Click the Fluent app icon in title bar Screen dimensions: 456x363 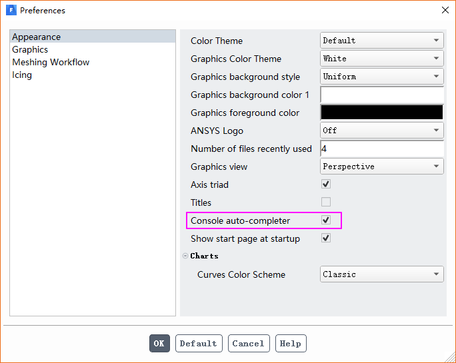pyautogui.click(x=11, y=11)
